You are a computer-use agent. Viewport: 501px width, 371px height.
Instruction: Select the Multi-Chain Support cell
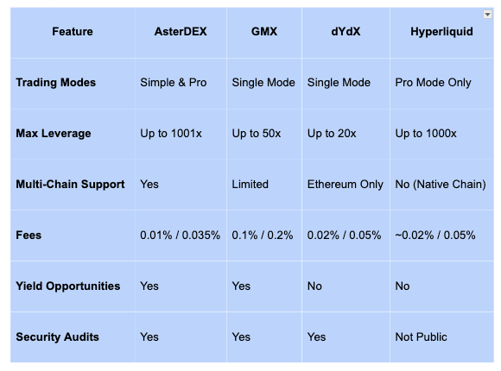[x=73, y=185]
